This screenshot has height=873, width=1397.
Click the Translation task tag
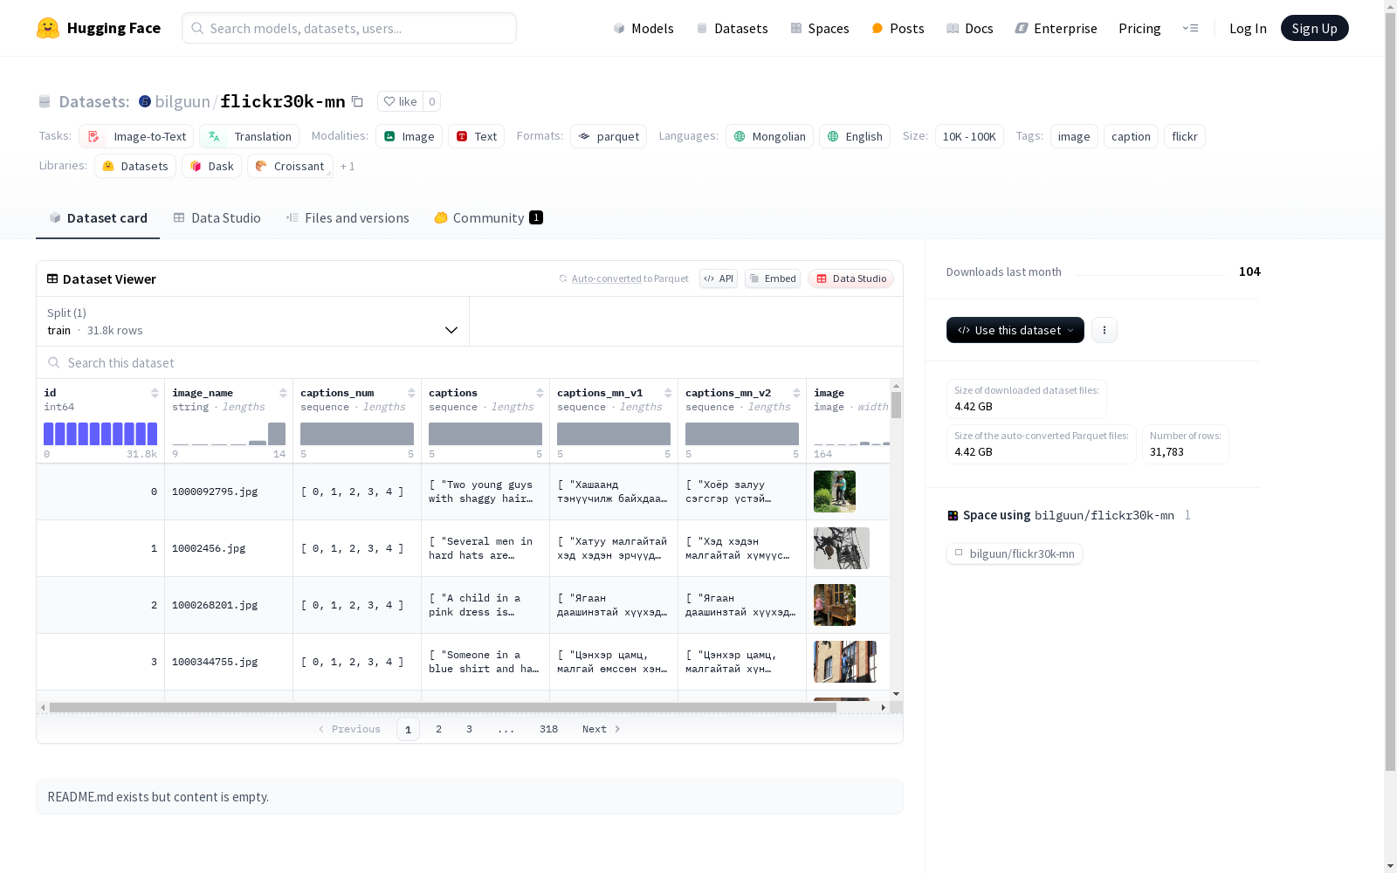249,136
